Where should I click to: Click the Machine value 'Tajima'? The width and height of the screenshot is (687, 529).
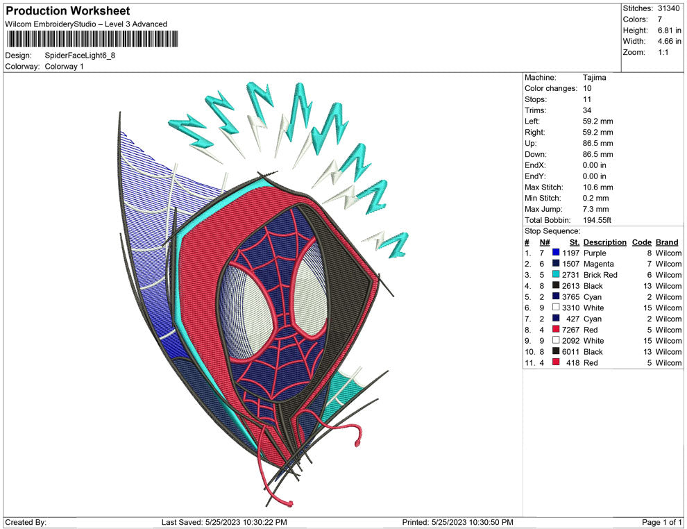pos(595,77)
